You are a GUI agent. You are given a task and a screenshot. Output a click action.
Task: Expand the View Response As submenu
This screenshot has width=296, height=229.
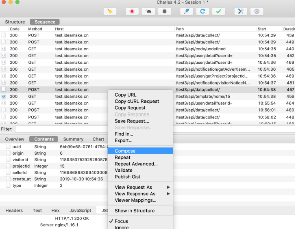click(140, 194)
